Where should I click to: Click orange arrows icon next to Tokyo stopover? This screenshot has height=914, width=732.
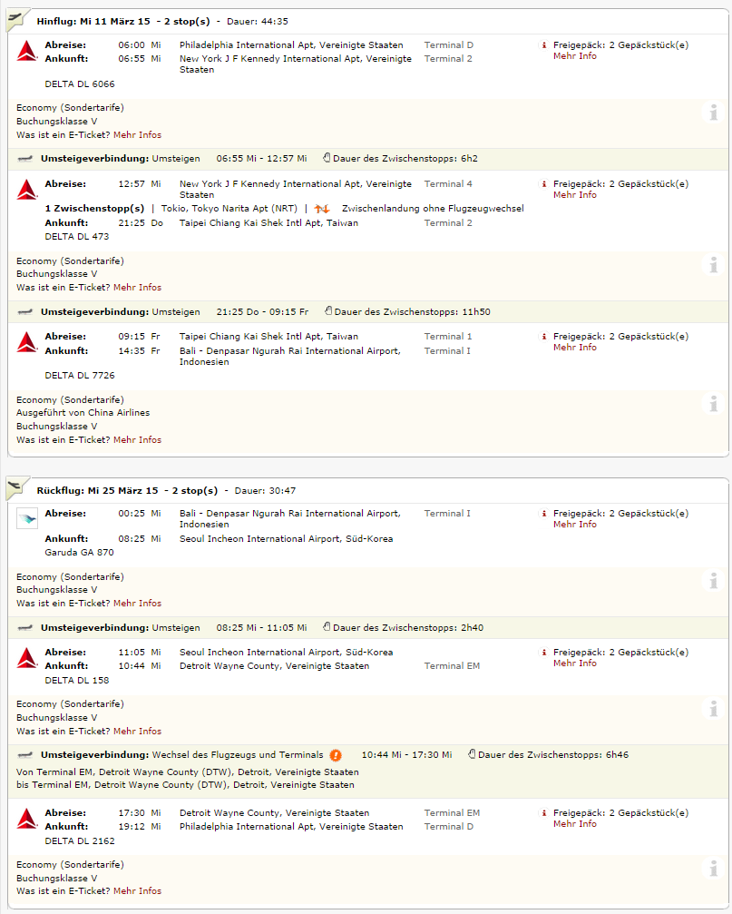pyautogui.click(x=322, y=209)
